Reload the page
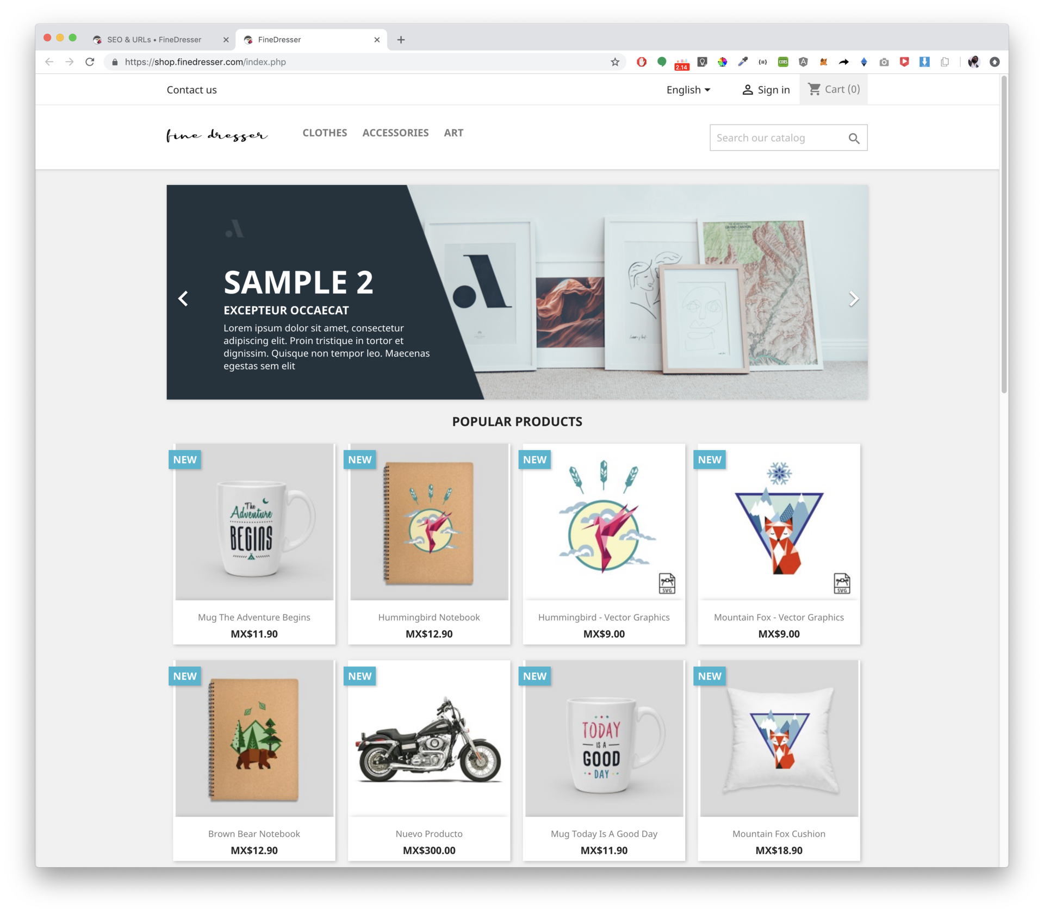 point(90,62)
